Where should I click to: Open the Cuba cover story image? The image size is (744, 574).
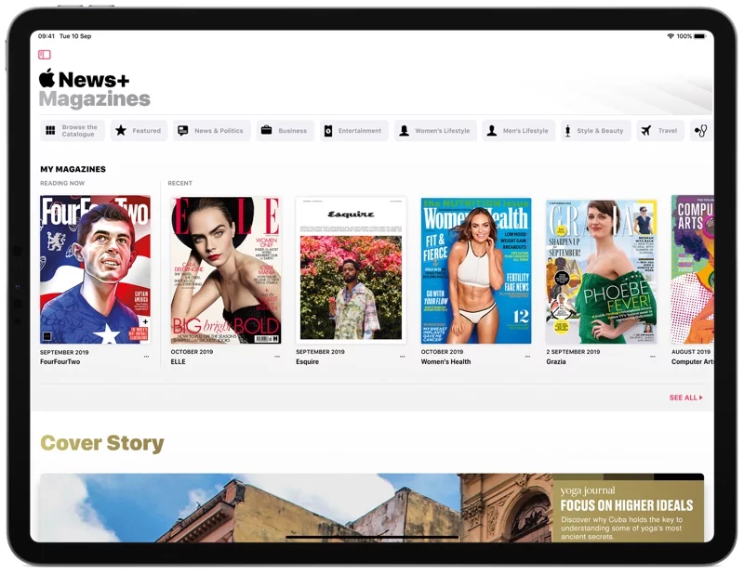[296, 508]
